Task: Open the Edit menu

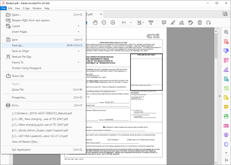Action: [x=10, y=8]
